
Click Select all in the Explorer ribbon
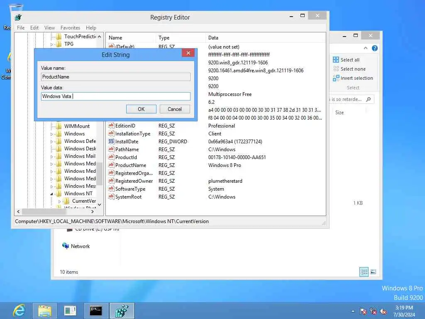pos(347,60)
